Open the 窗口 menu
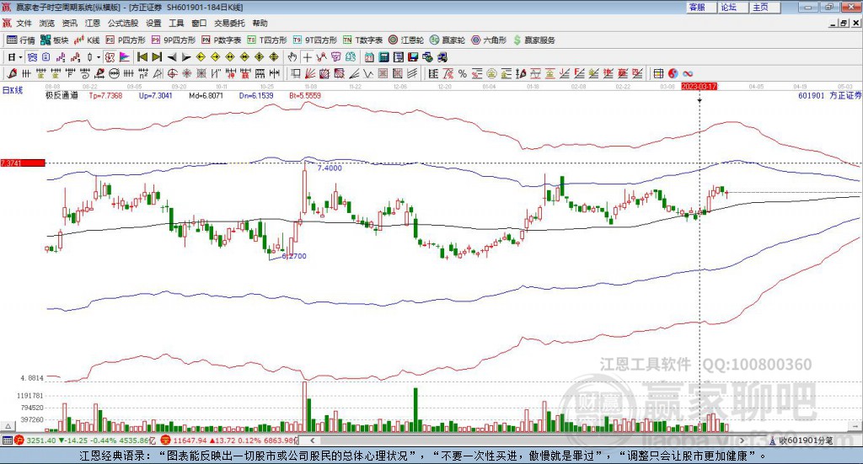Screen dimensions: 863x464 pos(199,23)
